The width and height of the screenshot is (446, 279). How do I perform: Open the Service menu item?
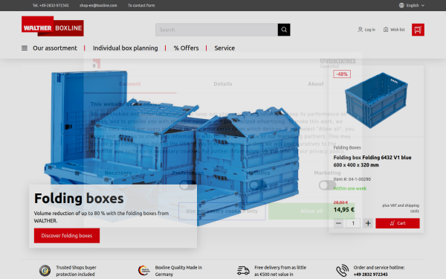(x=224, y=48)
